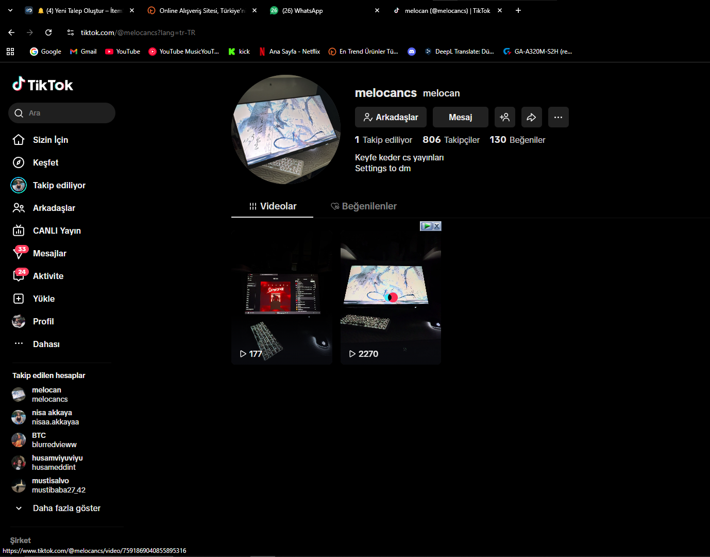Open Aktivite icon with 24 badge
This screenshot has height=557, width=710.
click(20, 275)
